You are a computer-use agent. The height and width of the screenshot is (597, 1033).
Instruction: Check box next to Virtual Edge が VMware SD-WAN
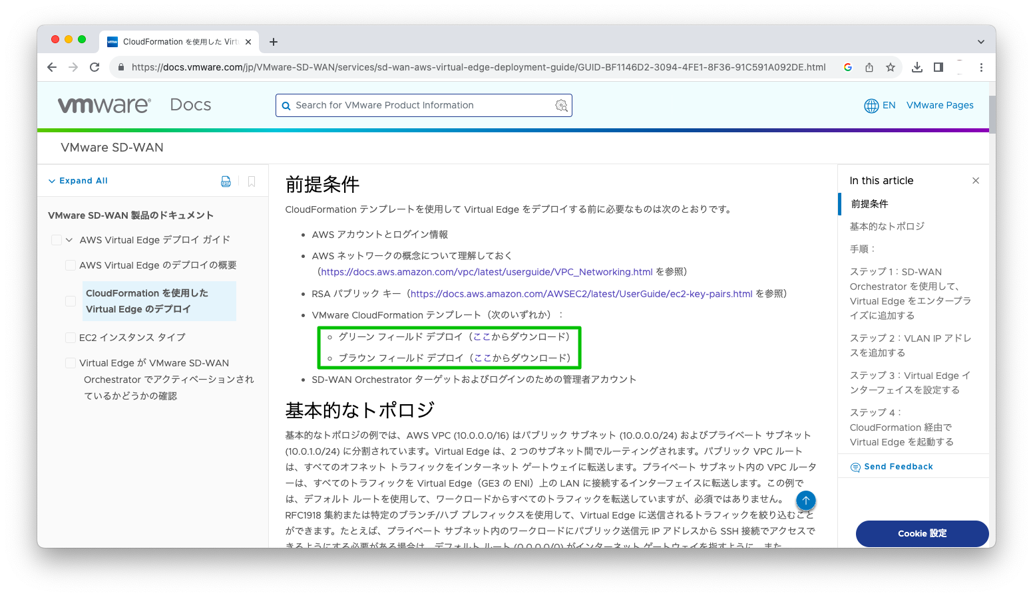70,363
